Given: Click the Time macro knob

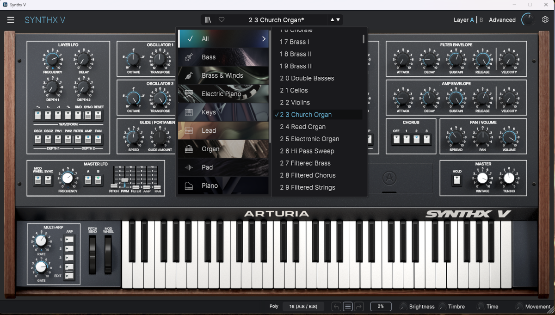Looking at the screenshot, I should (481, 307).
